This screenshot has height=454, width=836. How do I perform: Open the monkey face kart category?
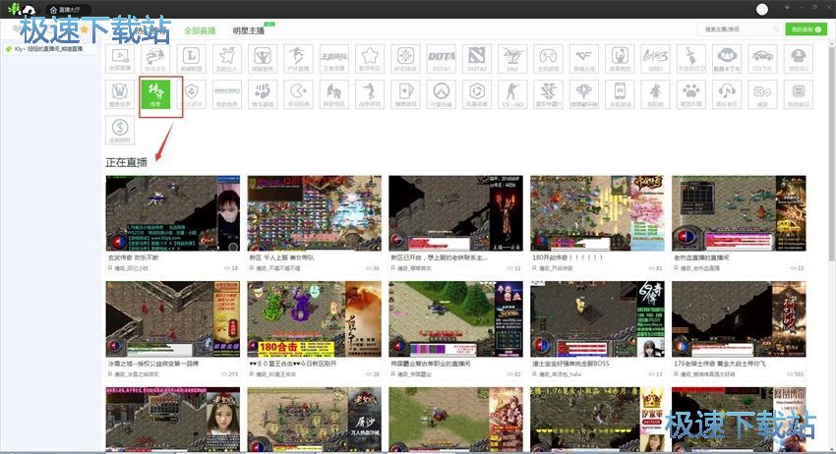coord(727,59)
